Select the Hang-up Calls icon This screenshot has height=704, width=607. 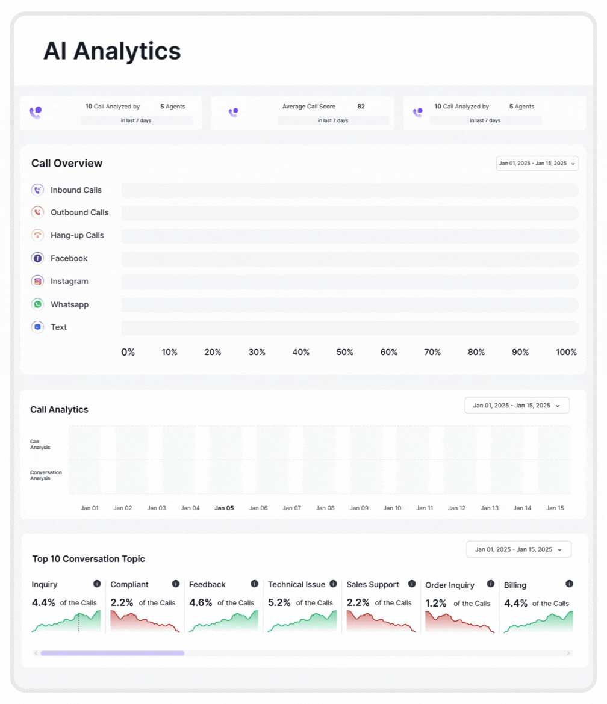tap(37, 235)
